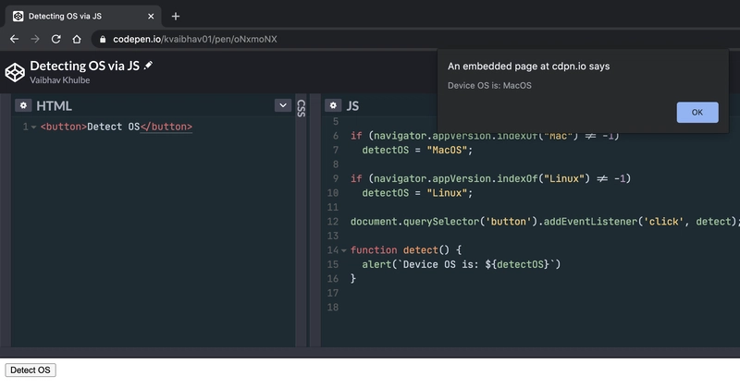Screen dimensions: 740x388
Task: Open a new tab with plus icon
Action: (176, 17)
